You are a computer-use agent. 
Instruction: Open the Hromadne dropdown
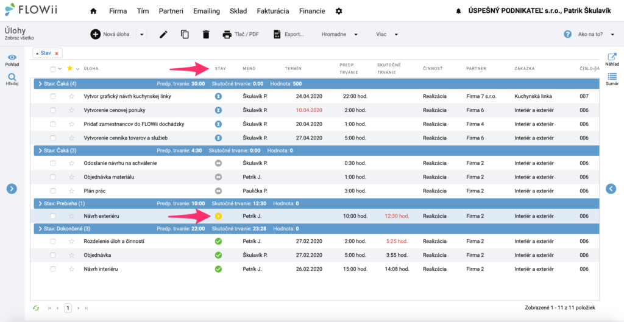click(339, 35)
